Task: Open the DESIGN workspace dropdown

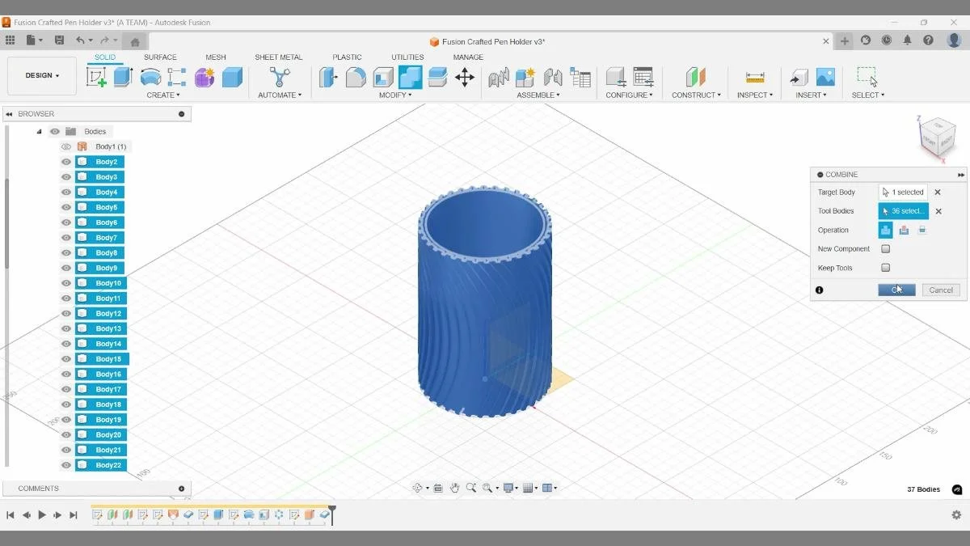Action: pos(41,75)
